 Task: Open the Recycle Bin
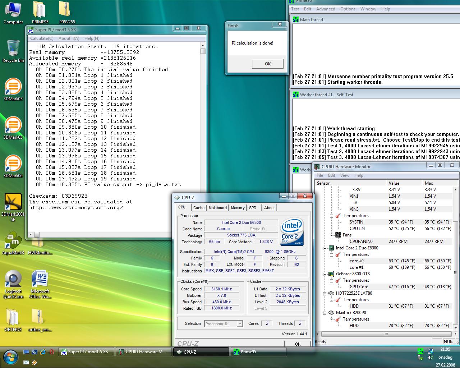point(13,51)
